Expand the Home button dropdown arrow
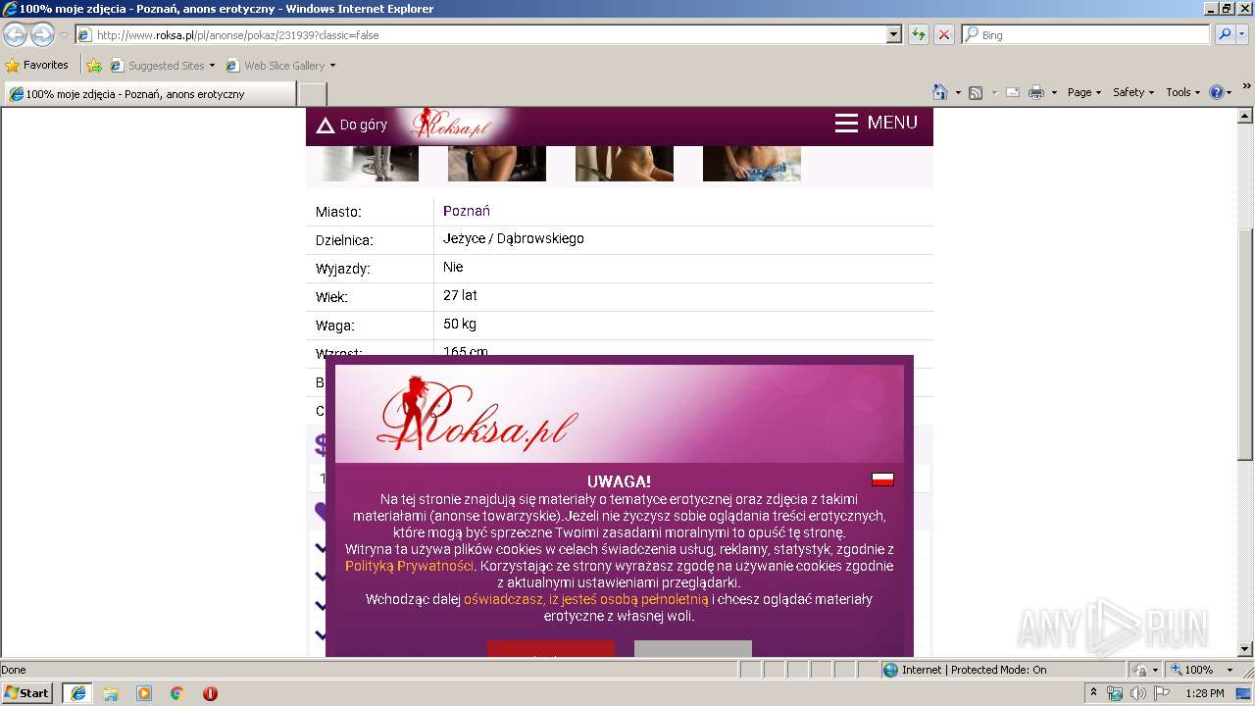This screenshot has width=1255, height=706. tap(956, 93)
